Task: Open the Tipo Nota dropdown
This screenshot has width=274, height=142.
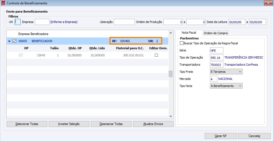Action: click(226, 86)
